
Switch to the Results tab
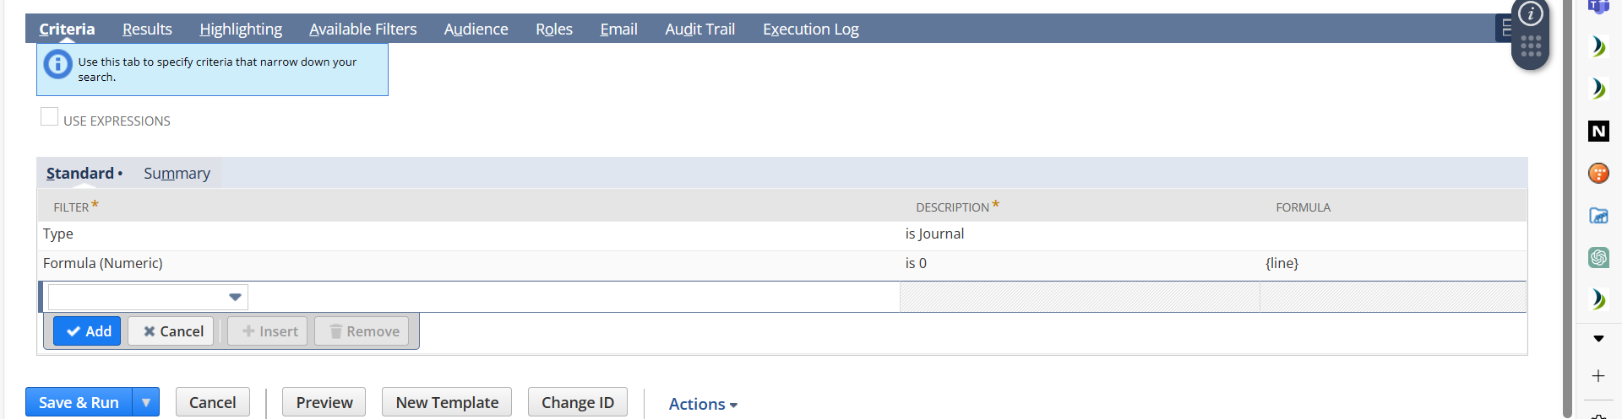click(147, 30)
